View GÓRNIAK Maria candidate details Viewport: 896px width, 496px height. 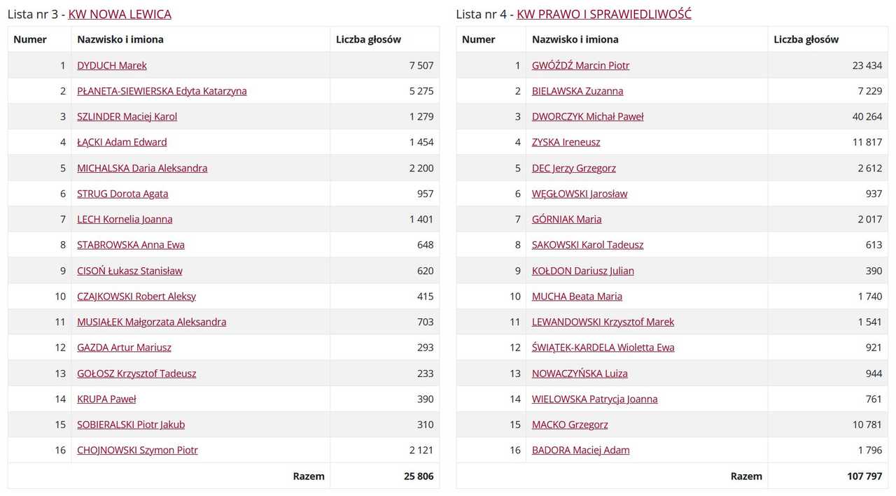point(566,219)
